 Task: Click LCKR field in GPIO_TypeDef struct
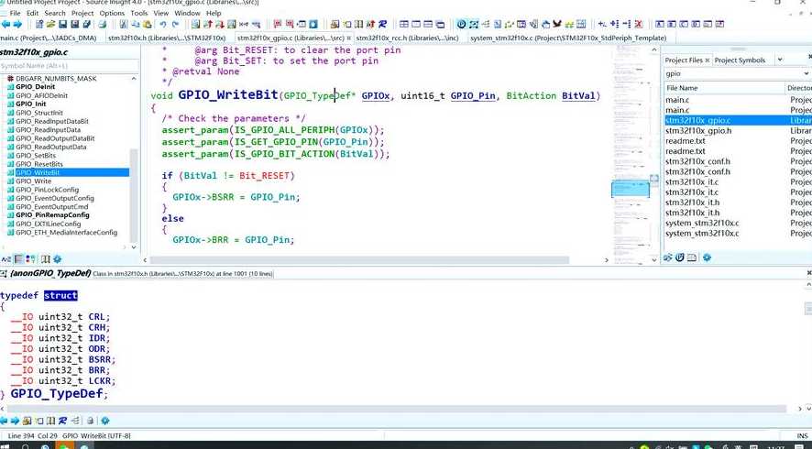[x=99, y=380]
